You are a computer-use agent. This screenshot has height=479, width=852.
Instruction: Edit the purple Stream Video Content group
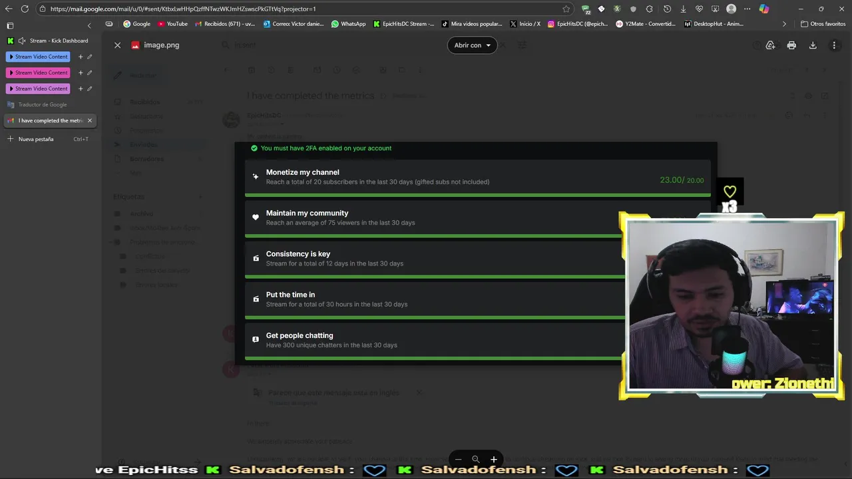tap(90, 88)
